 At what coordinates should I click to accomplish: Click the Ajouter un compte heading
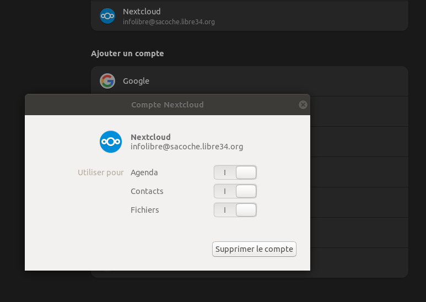point(127,53)
